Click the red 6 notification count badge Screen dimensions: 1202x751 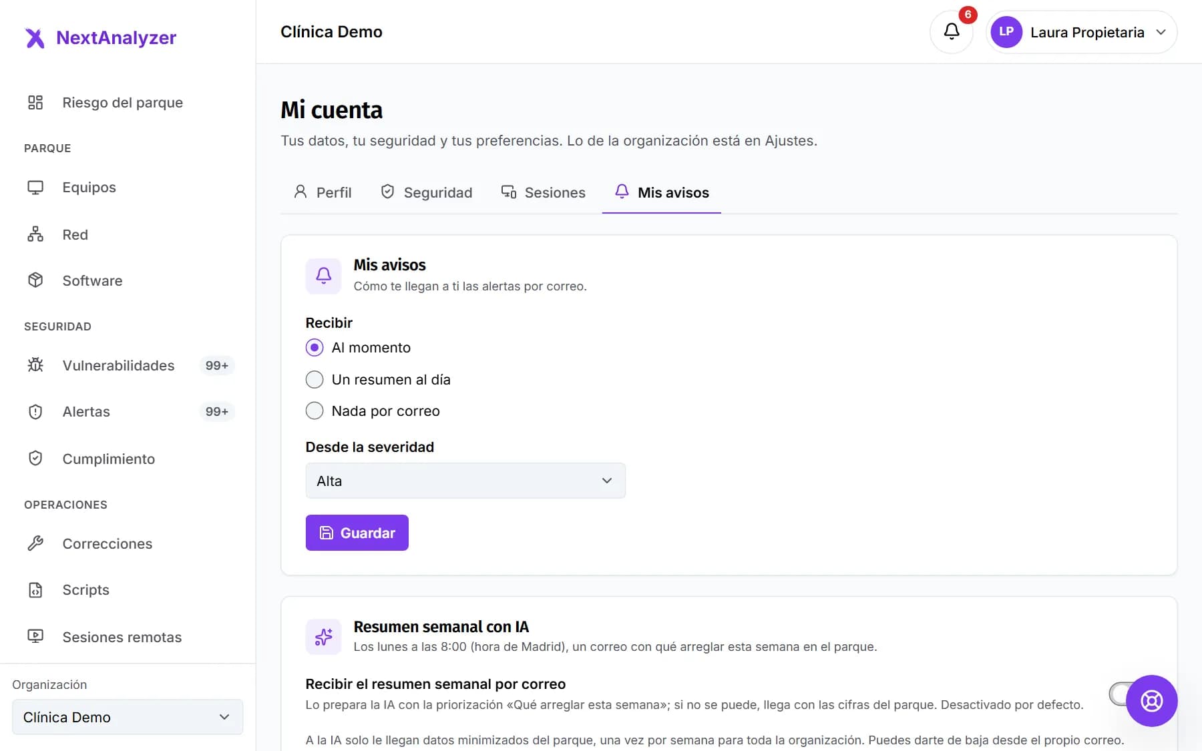click(x=968, y=15)
